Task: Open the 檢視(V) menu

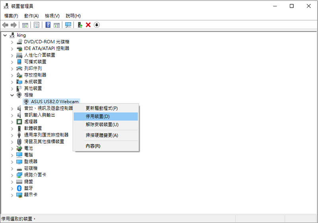Action: [x=52, y=16]
